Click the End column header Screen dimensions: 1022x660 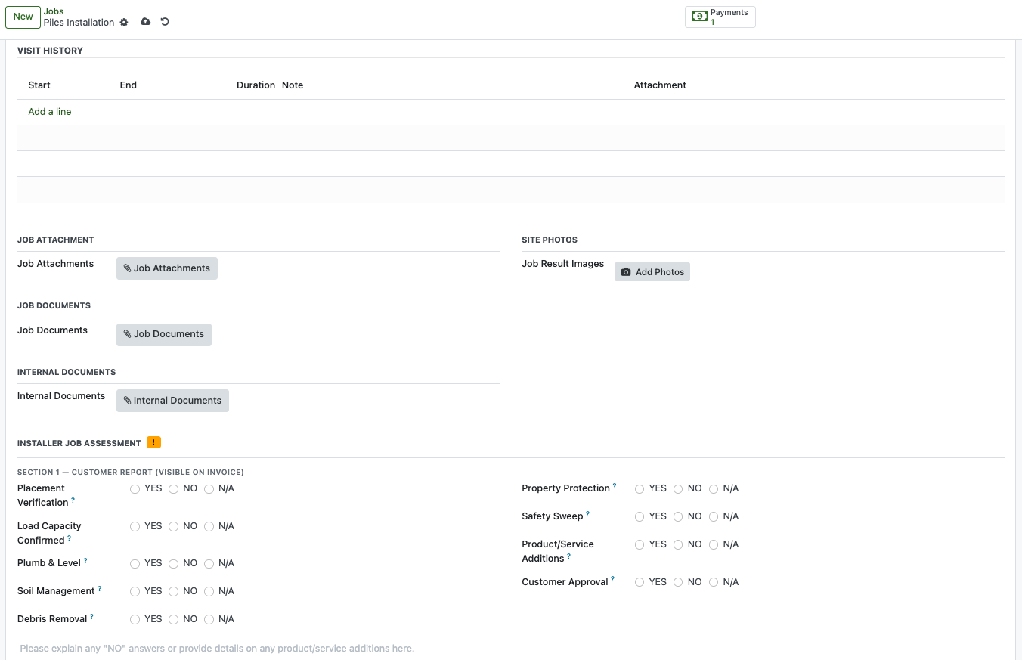coord(129,85)
